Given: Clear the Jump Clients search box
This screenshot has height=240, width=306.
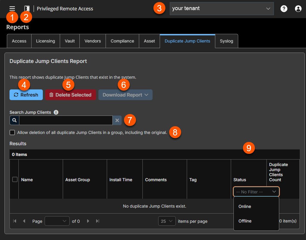Looking at the screenshot, I should (x=117, y=120).
